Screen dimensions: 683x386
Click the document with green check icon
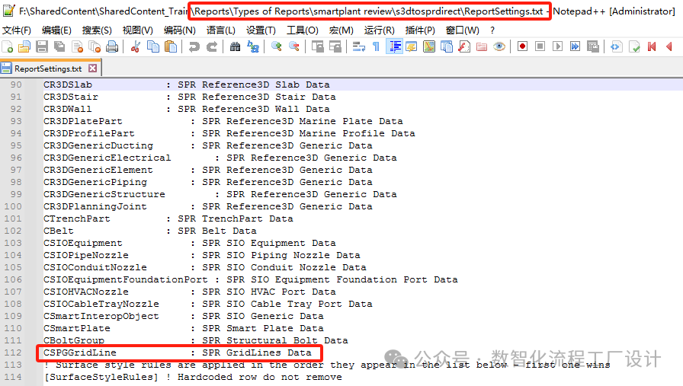point(634,46)
